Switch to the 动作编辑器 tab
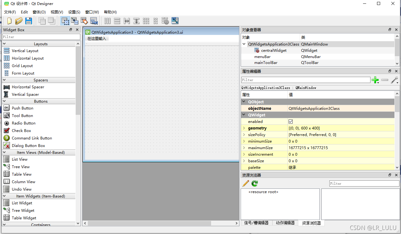This screenshot has height=234, width=401. click(x=285, y=223)
